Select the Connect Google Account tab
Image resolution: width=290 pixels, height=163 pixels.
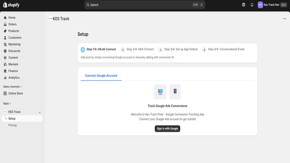(x=101, y=76)
